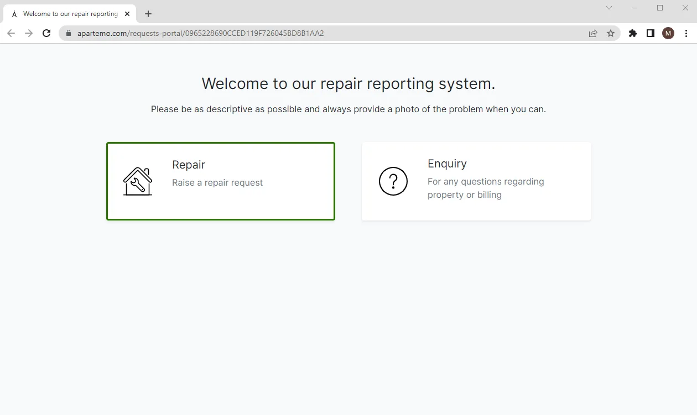Open the browser extensions puzzle icon
The image size is (697, 415).
click(632, 33)
